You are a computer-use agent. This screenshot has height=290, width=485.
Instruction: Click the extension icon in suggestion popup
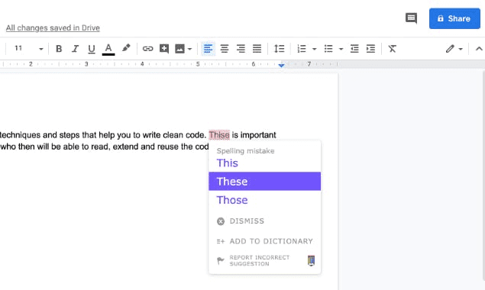[311, 260]
